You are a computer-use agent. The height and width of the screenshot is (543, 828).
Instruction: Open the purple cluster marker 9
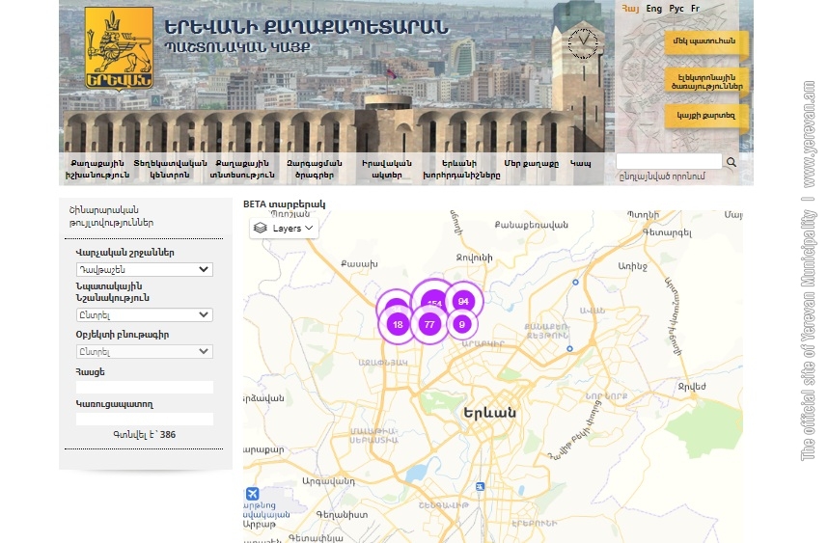pyautogui.click(x=462, y=324)
